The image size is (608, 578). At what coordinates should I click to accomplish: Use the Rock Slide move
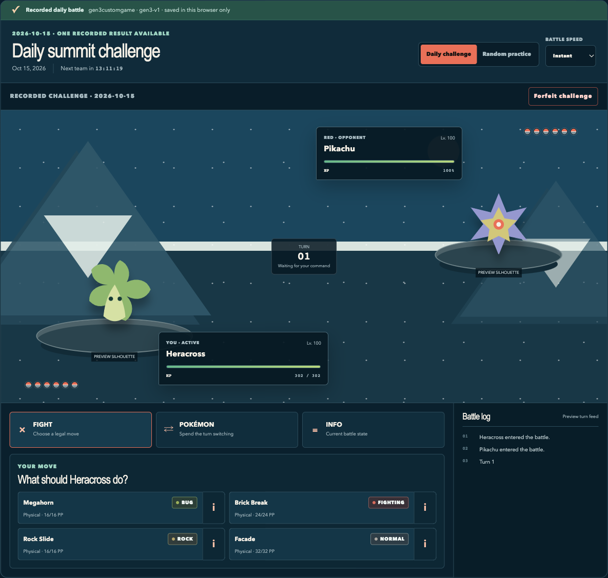coord(110,544)
